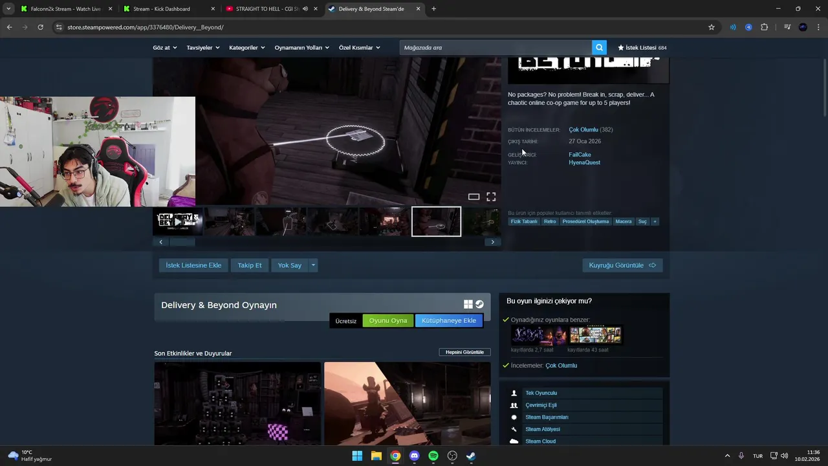
Task: Click Kuyruğu Görüntüle button
Action: pyautogui.click(x=622, y=265)
